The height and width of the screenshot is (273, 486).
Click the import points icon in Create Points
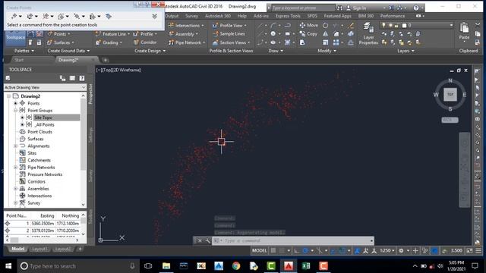point(109,16)
